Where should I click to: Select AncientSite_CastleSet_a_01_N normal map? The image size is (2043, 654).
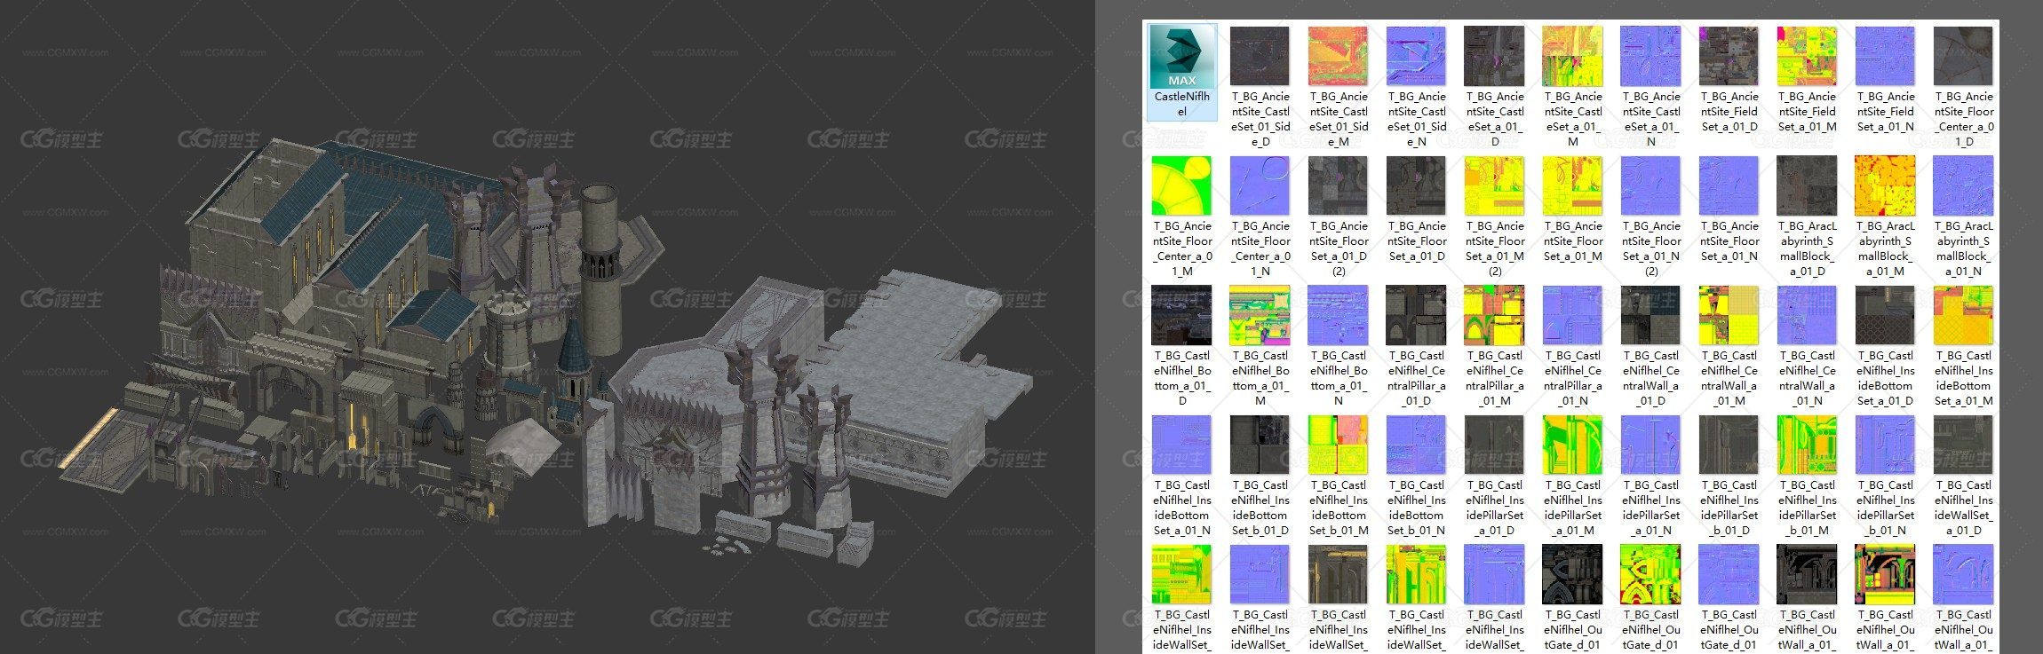[x=1650, y=57]
